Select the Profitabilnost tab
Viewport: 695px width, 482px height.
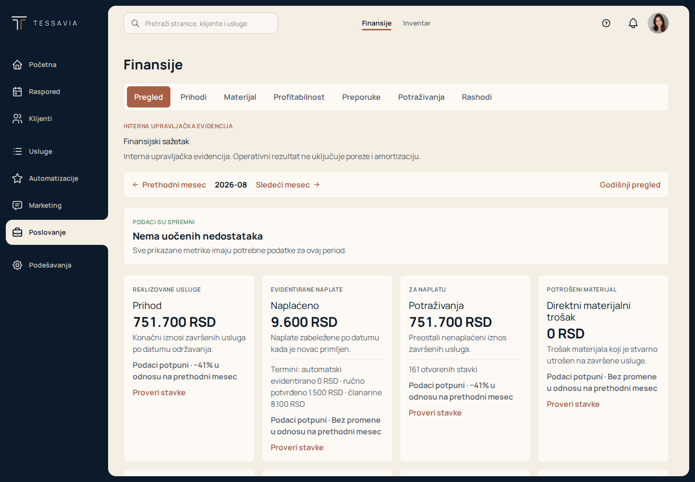[299, 97]
